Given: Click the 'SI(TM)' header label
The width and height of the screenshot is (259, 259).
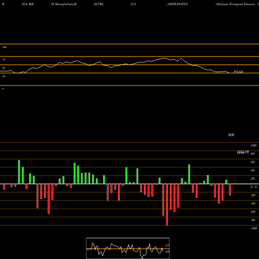Looking at the screenshot, I should coord(98,4).
